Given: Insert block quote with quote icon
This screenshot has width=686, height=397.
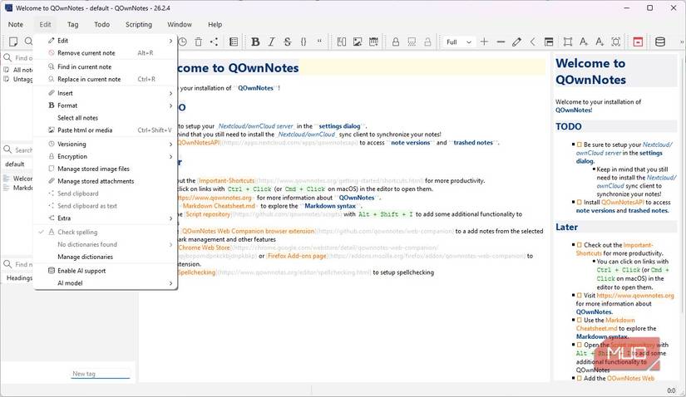Looking at the screenshot, I should click(319, 42).
